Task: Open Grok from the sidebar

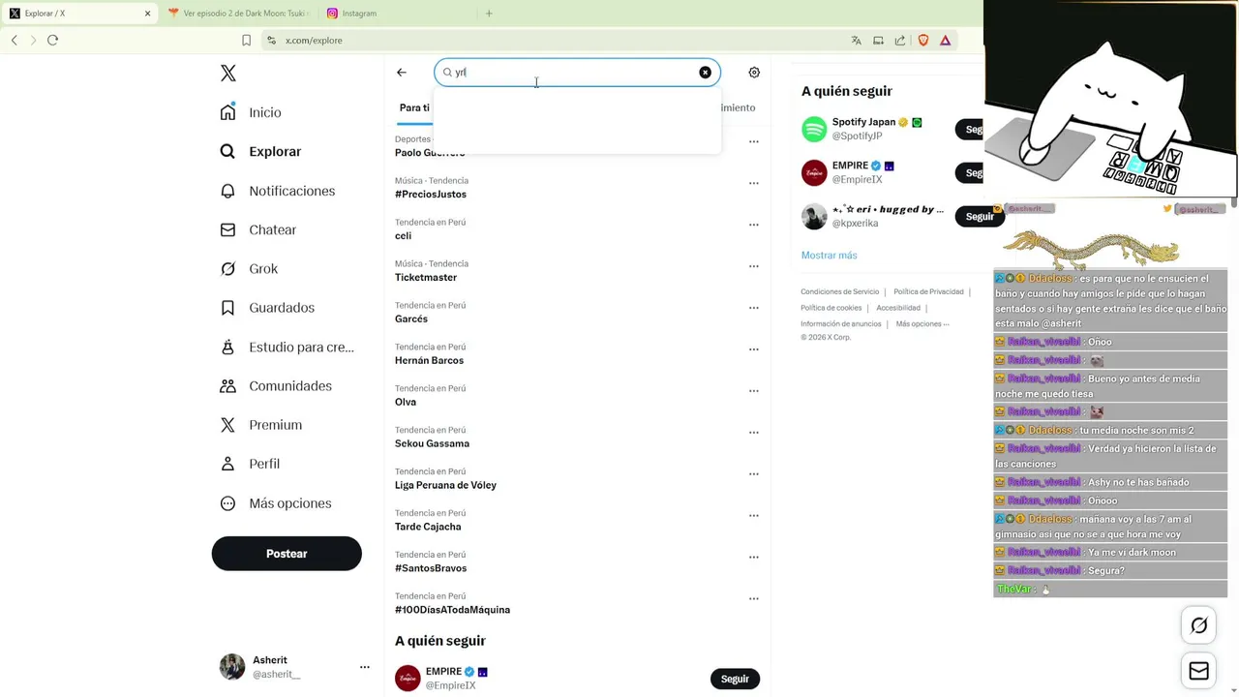Action: coord(249,268)
